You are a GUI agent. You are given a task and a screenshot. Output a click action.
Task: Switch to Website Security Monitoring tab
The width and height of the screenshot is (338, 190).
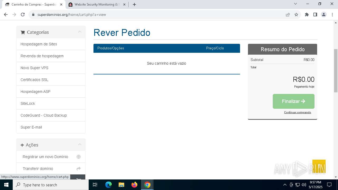pos(97,4)
